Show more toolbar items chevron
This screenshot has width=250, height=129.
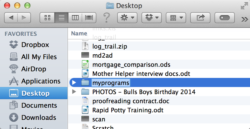tap(244, 19)
